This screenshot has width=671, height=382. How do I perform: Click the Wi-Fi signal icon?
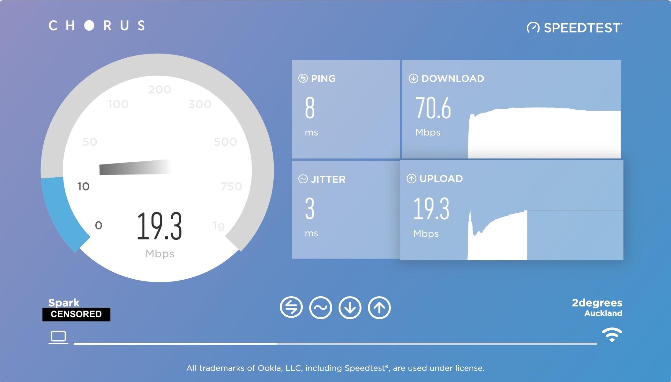(612, 335)
